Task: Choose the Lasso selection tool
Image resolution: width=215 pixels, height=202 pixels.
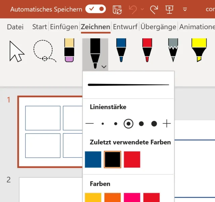Action: click(x=44, y=51)
